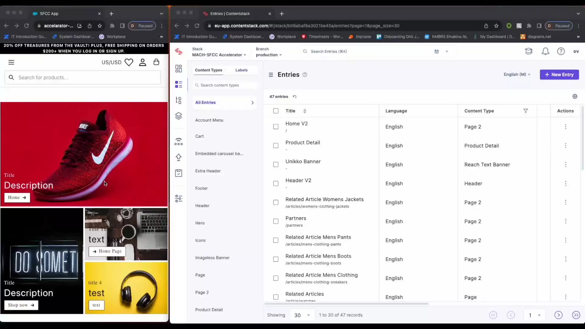Check the Related Article Womens Jackets entry
The image size is (585, 329).
click(x=276, y=202)
